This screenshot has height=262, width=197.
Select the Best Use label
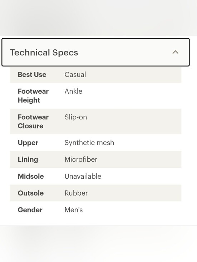pyautogui.click(x=32, y=74)
